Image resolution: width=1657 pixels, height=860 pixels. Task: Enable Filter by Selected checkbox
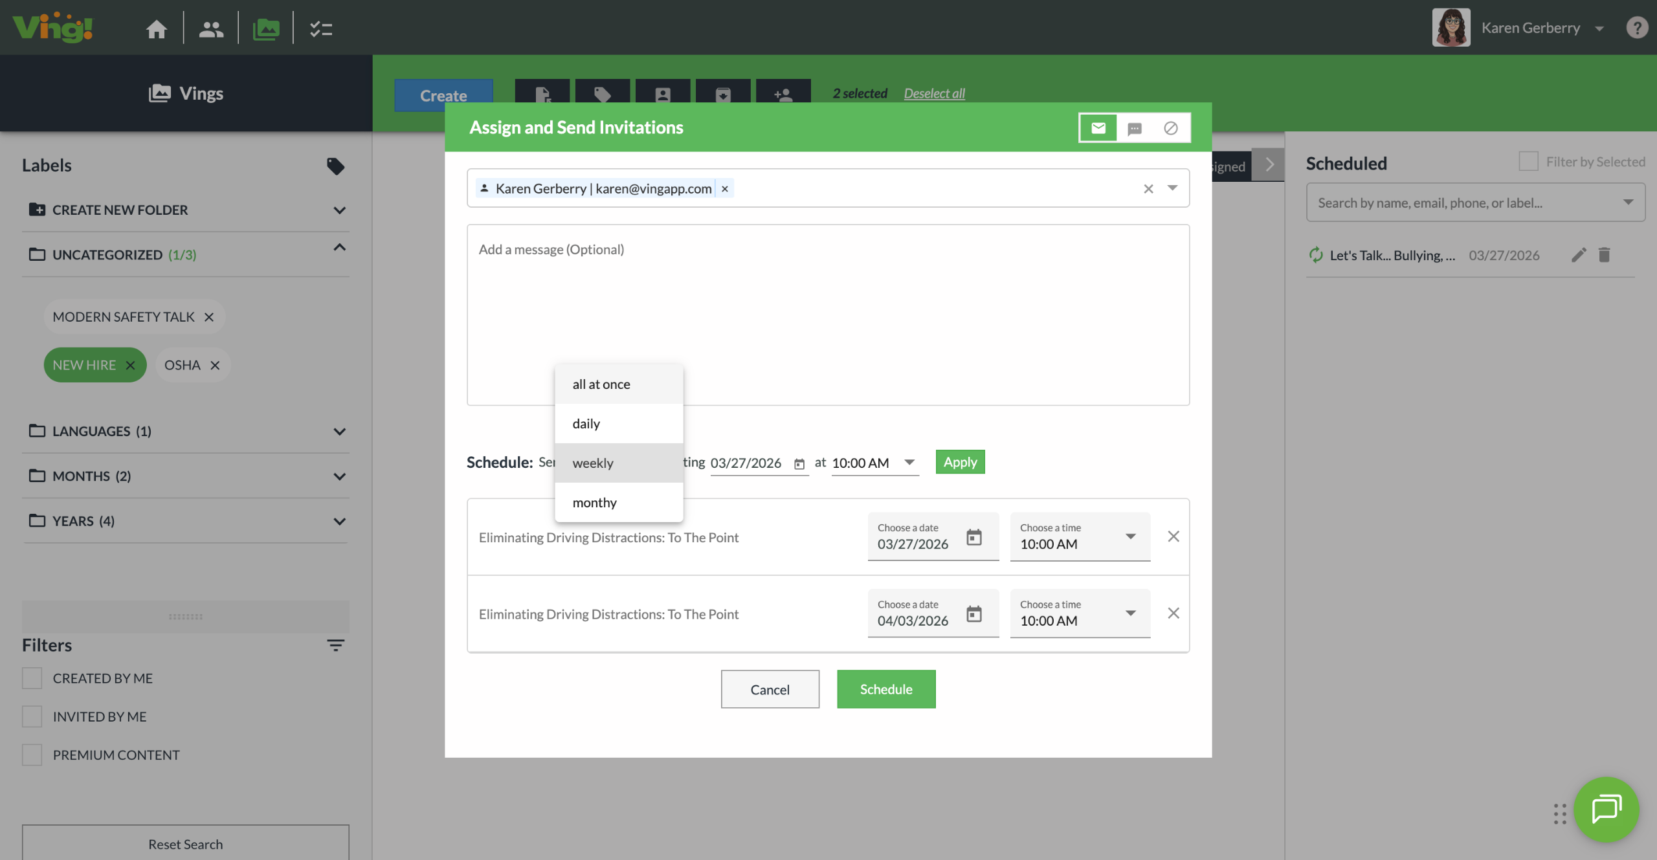tap(1528, 162)
